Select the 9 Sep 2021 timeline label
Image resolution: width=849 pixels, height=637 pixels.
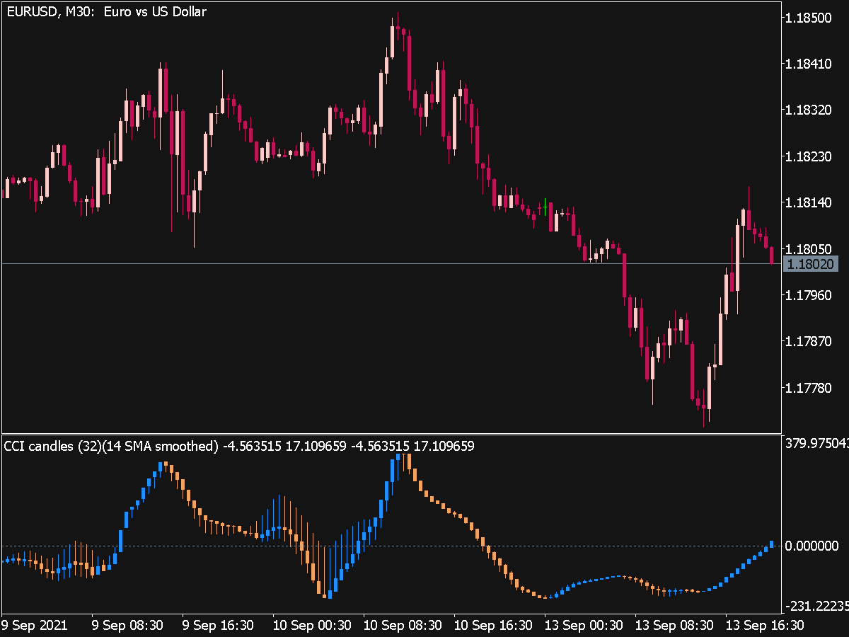34,626
